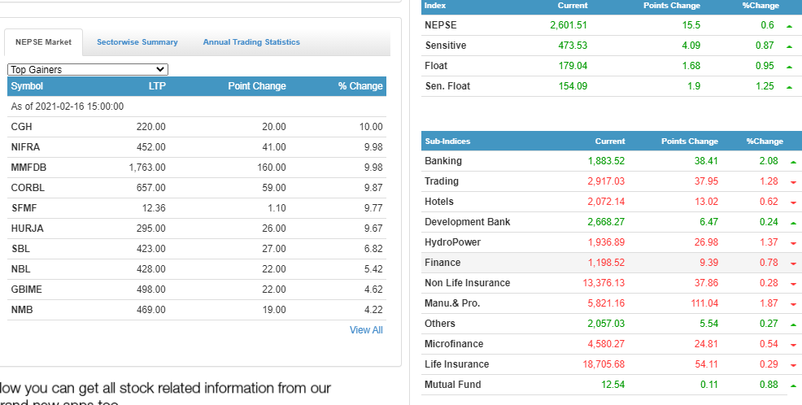Image resolution: width=802 pixels, height=405 pixels.
Task: Click NEPSE current value 2,601.51
Action: tap(569, 25)
